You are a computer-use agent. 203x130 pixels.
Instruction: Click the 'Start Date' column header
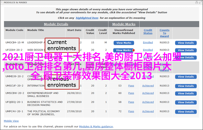[x=74, y=30]
